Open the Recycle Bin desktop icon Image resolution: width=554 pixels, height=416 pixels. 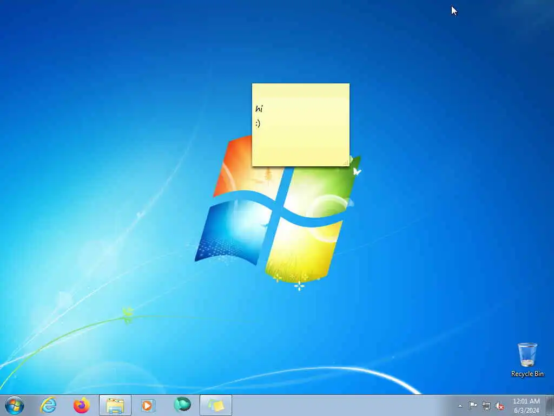coord(527,360)
